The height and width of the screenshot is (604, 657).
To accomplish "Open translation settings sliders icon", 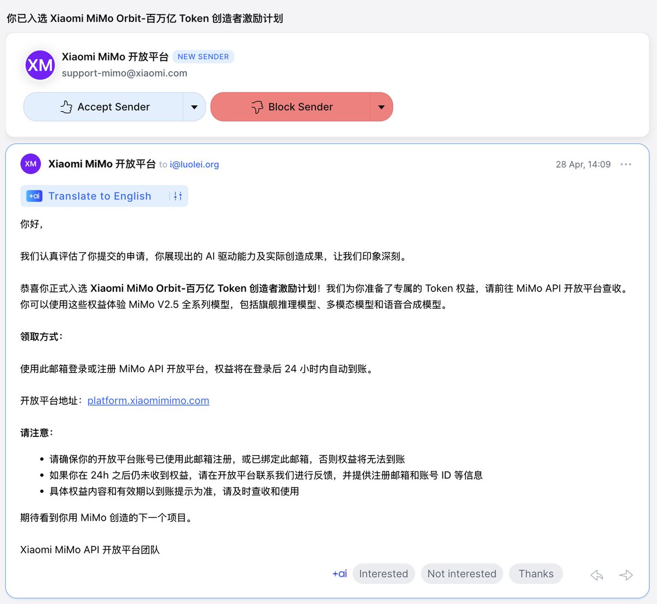I will point(178,196).
